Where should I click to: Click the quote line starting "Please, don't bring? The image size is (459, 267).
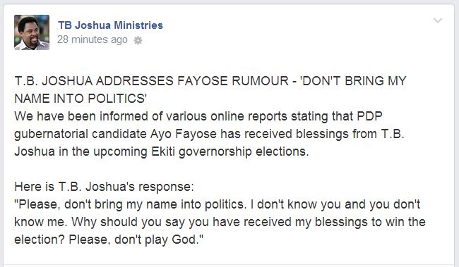(x=217, y=204)
